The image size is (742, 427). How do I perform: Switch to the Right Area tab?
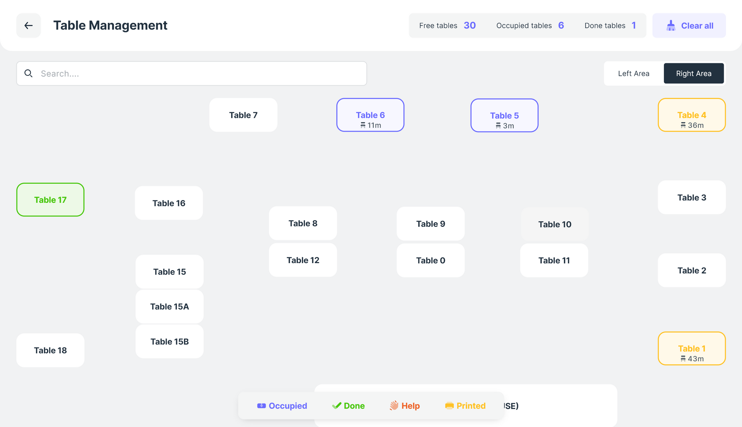[x=694, y=73]
